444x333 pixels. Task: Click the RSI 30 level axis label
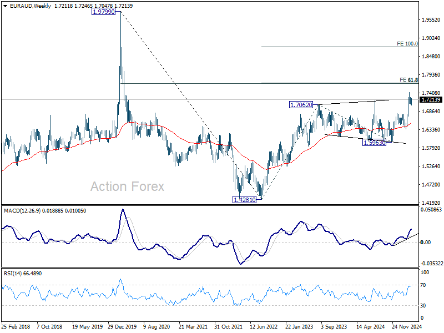coord(423,306)
